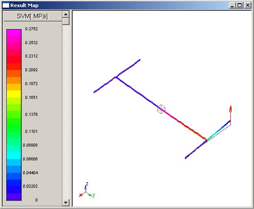254x209 pixels.
Task: Click the red force arrow at the beam end
Action: 230,115
